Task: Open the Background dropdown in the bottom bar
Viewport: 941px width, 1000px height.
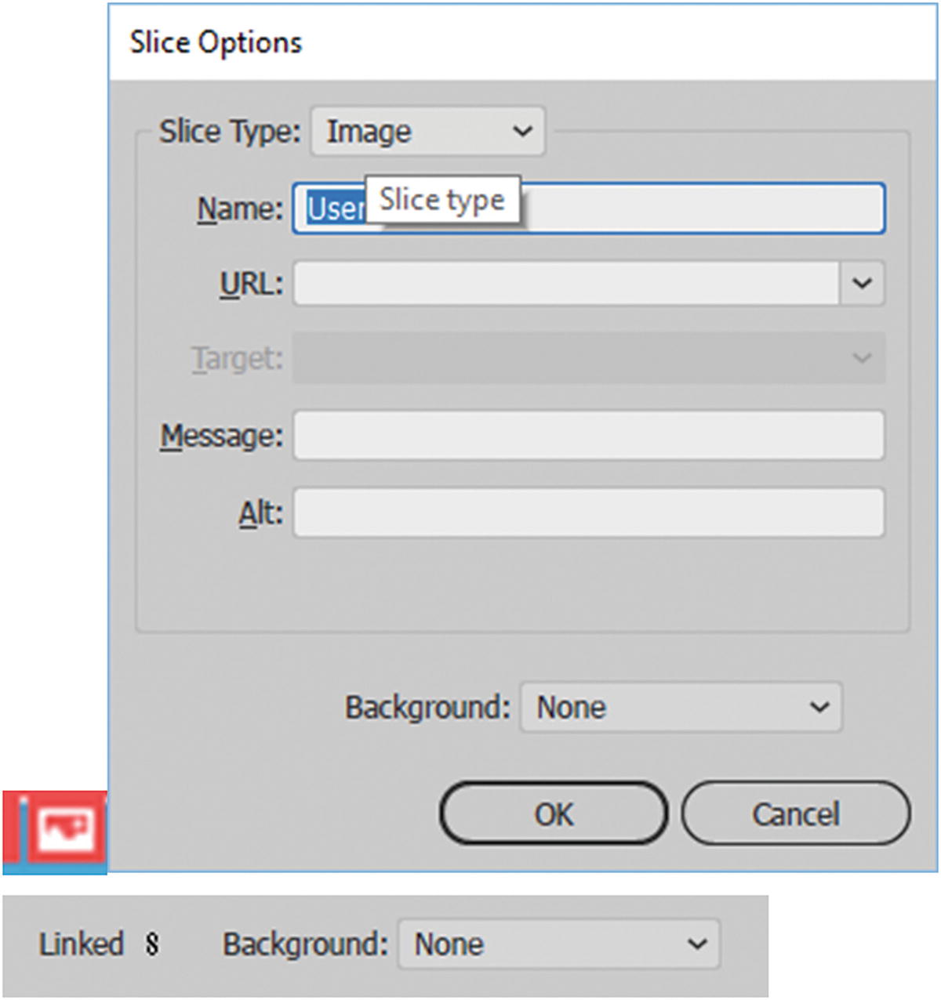Action: coord(558,944)
